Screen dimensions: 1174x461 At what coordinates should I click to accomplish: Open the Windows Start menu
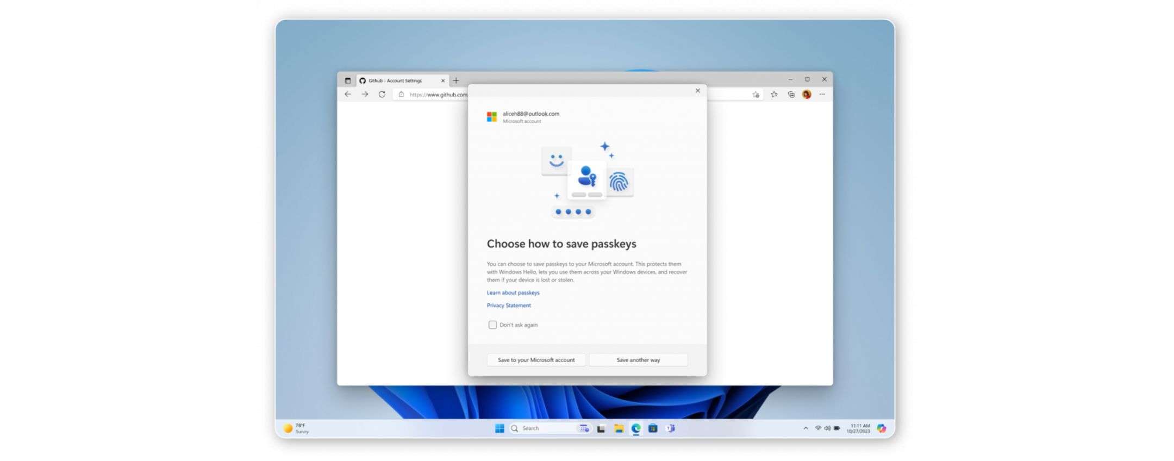[499, 428]
